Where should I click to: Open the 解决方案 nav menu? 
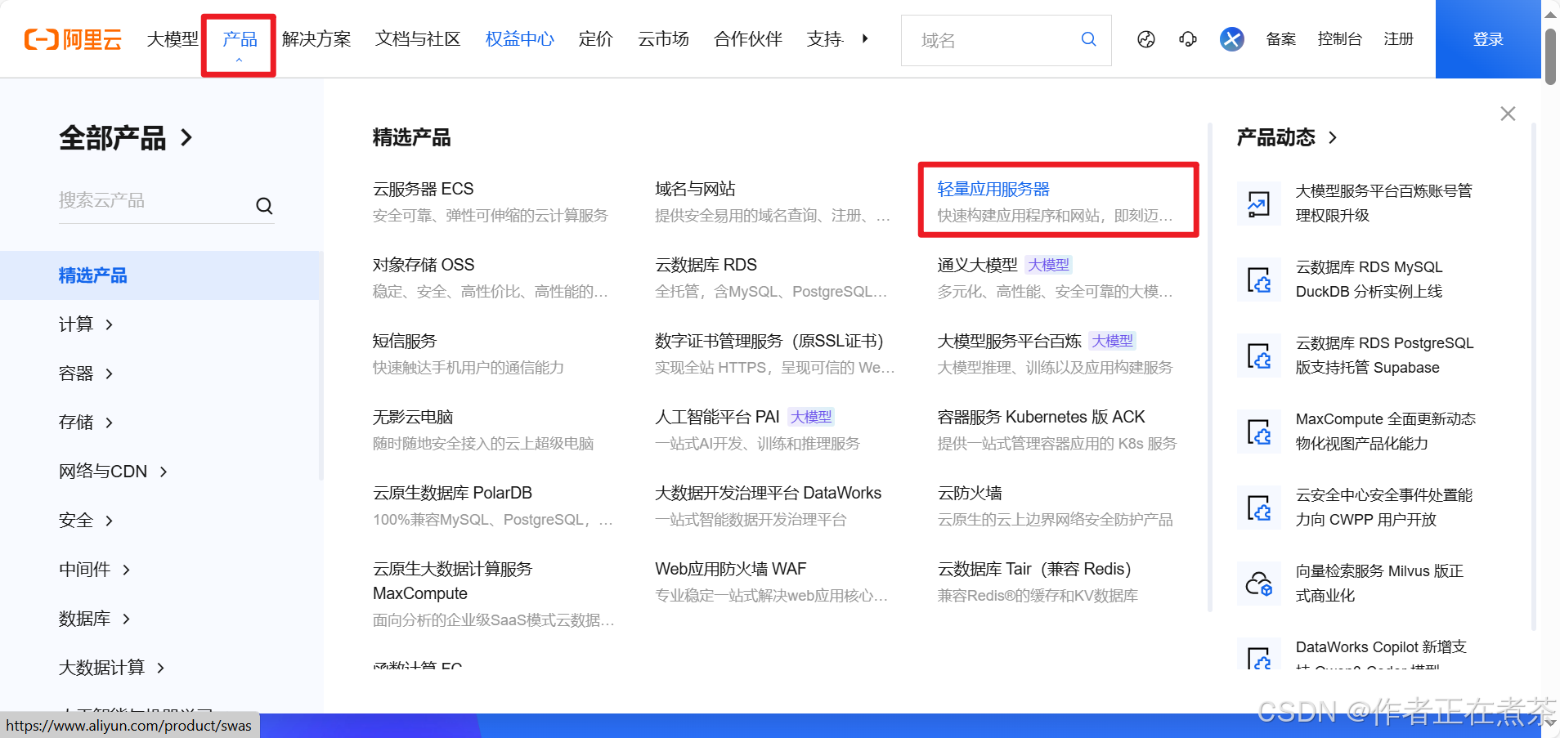pos(316,39)
